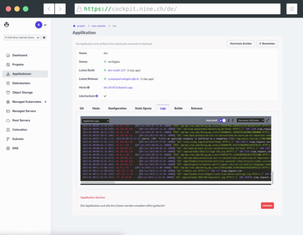Navigate to nine-website breadcrumb link
The height and width of the screenshot is (235, 303).
tap(98, 26)
